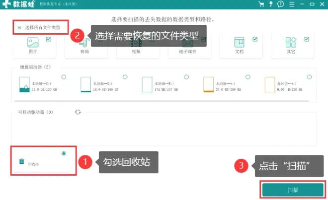Select the local disk C: radio button
Image resolution: width=328 pixels, height=200 pixels.
pyautogui.click(x=63, y=77)
